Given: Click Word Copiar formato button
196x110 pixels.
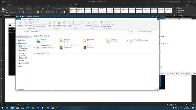Looking at the screenshot, I should pyautogui.click(x=10, y=13).
